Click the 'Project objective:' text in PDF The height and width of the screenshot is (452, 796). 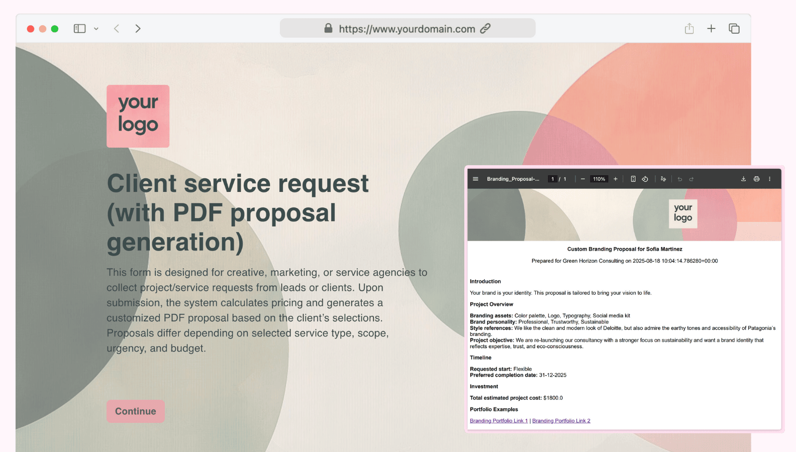617,344
